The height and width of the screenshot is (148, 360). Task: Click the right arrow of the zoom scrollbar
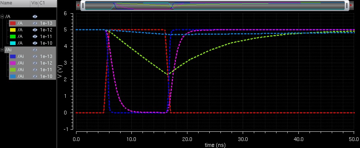pyautogui.click(x=351, y=6)
